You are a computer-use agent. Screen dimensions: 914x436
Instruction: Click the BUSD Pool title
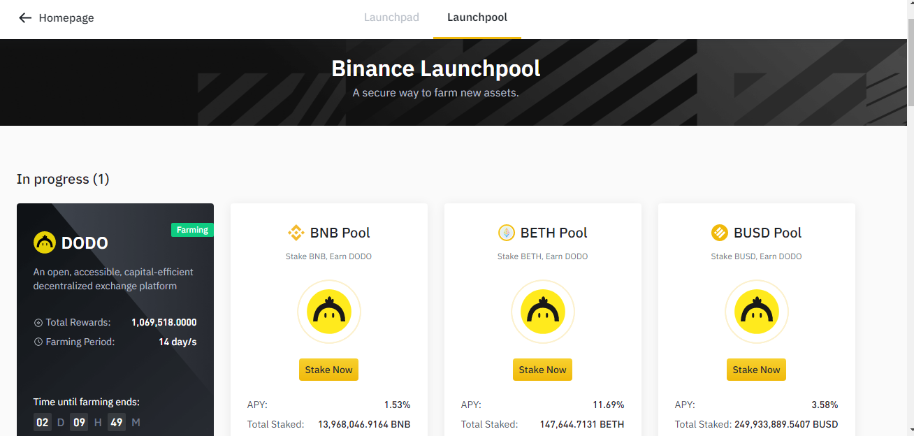pos(767,233)
